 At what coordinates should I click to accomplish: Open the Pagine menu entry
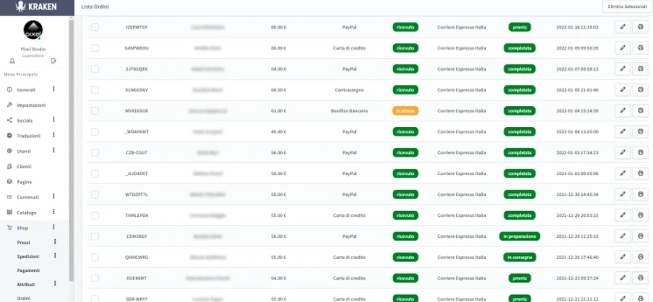(23, 182)
